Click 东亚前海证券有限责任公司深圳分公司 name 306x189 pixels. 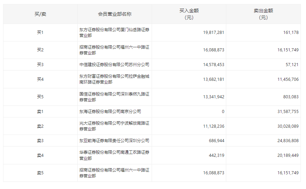coord(114,141)
